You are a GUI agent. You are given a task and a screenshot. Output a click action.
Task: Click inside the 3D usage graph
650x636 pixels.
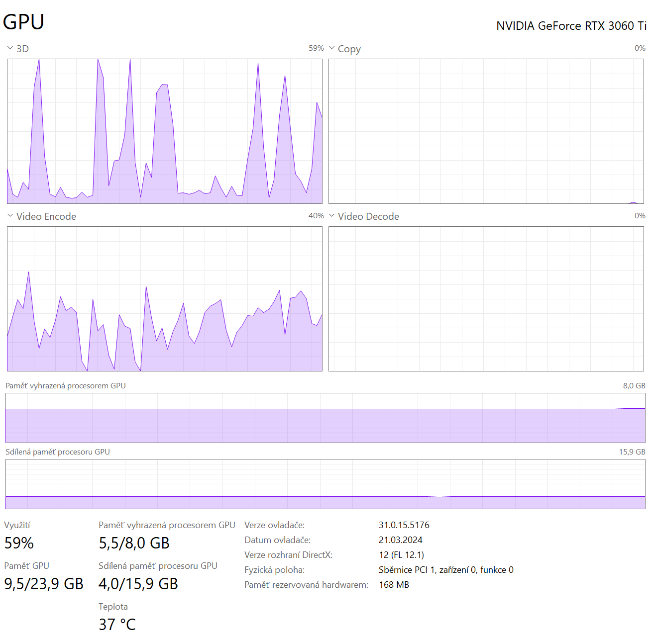[x=164, y=131]
